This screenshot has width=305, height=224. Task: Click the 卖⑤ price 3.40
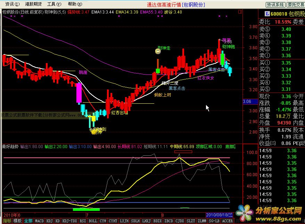286,29
